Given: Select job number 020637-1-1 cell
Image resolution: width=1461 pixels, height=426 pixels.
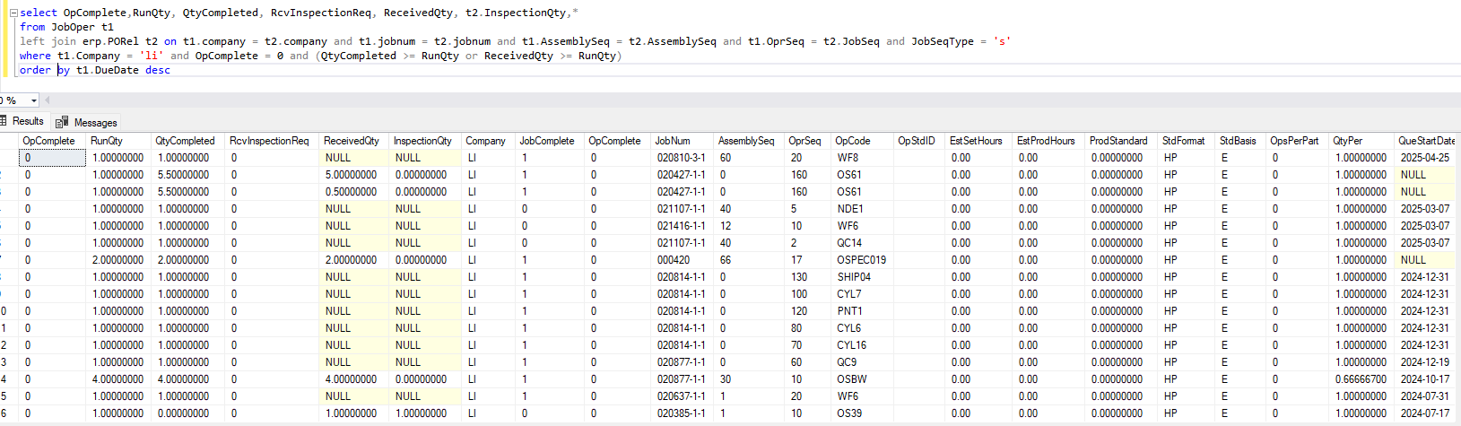Looking at the screenshot, I should tap(682, 396).
